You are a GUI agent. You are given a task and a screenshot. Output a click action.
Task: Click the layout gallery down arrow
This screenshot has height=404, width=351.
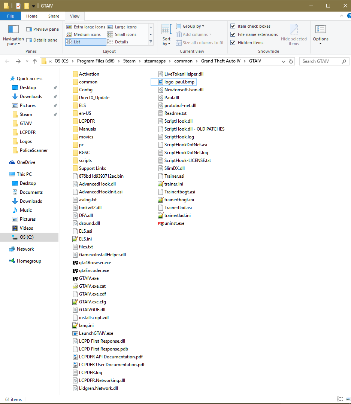(151, 34)
